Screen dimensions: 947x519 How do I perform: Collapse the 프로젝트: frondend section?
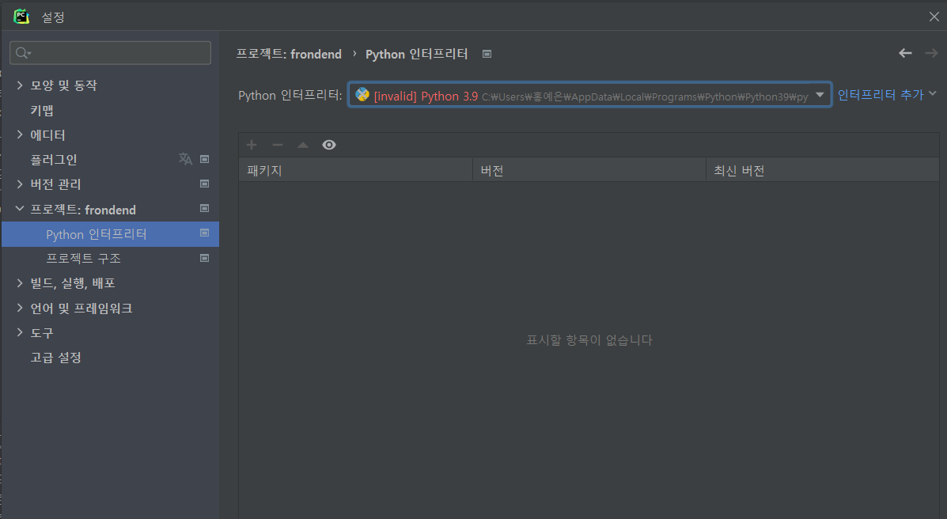pos(20,208)
